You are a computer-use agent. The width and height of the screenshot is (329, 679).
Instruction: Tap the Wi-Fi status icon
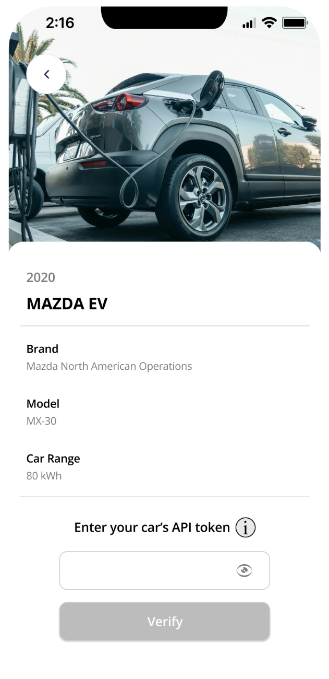click(x=269, y=22)
